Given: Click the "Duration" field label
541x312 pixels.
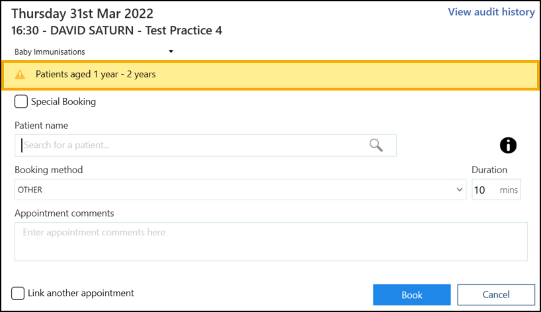Looking at the screenshot, I should click(x=489, y=170).
